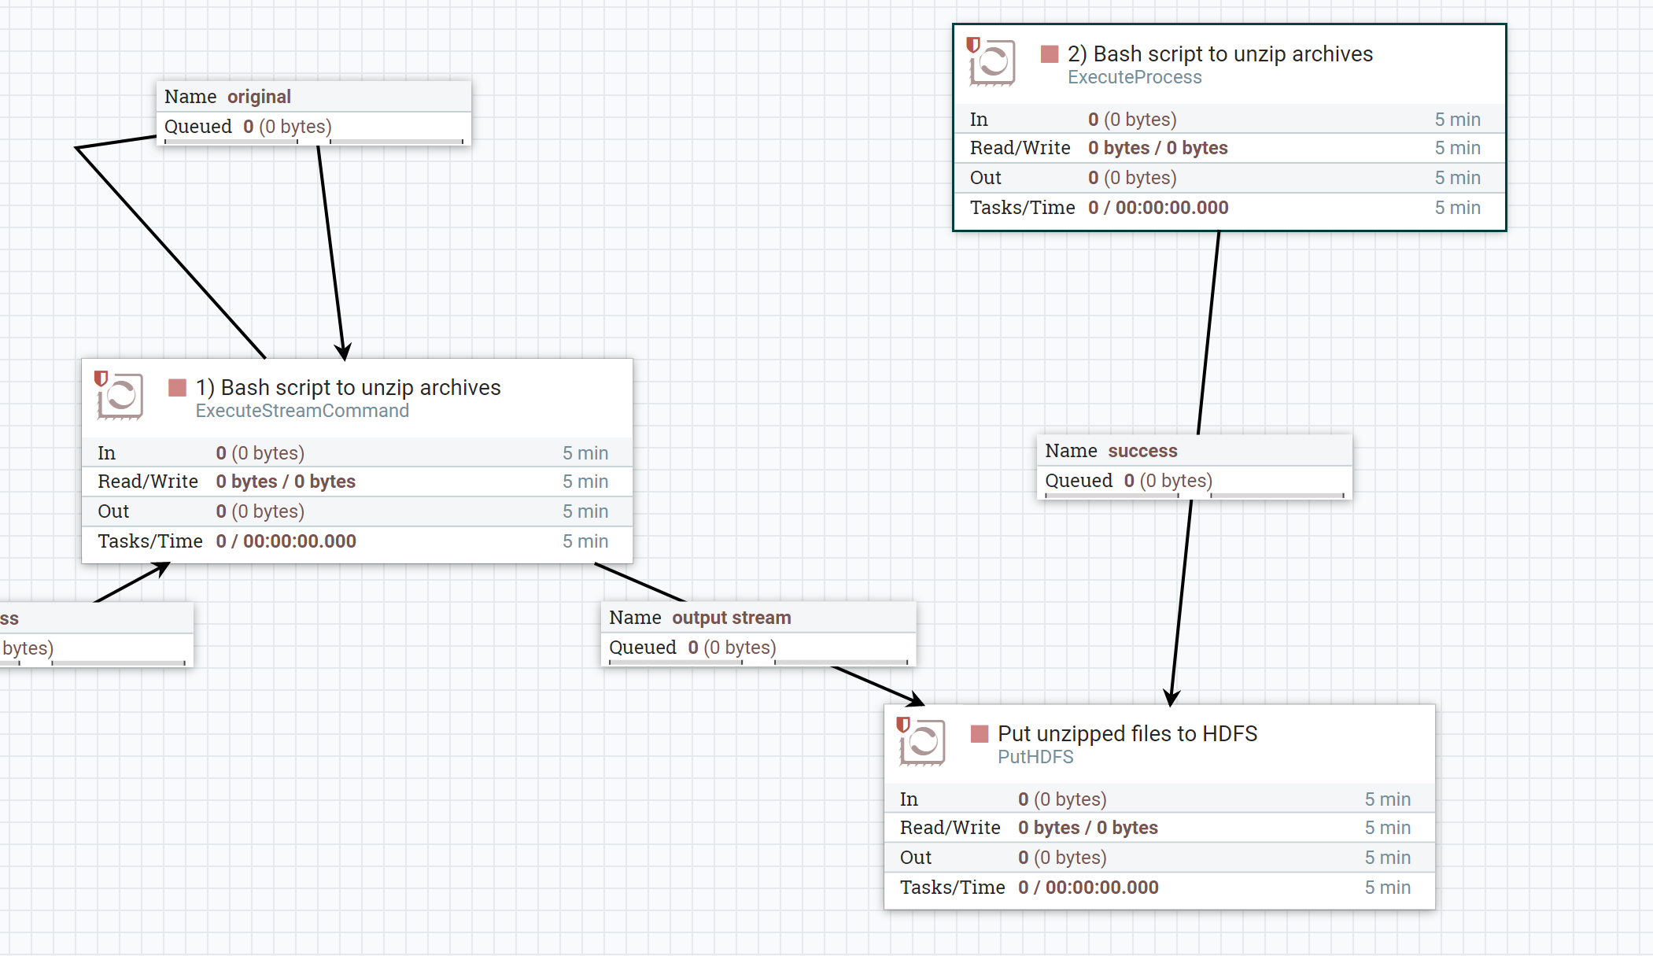This screenshot has width=1653, height=956.
Task: Click restricted shield badge on PutHDFS icon
Action: 903,725
